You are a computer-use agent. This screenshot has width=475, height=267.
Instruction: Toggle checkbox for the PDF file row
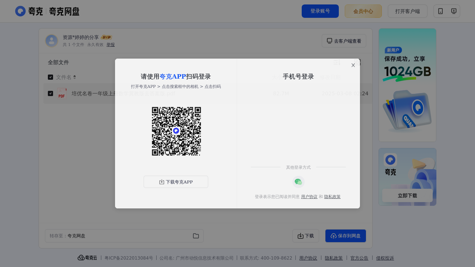point(50,93)
